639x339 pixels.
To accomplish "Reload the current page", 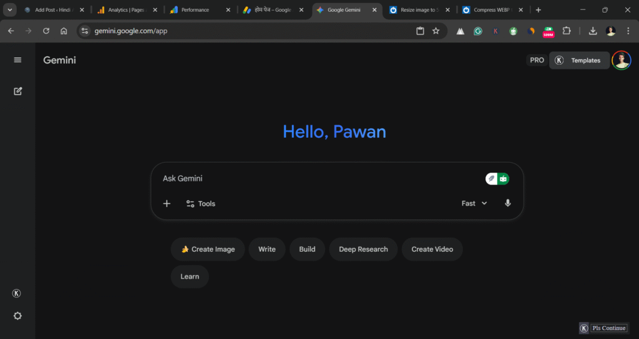I will pyautogui.click(x=46, y=31).
